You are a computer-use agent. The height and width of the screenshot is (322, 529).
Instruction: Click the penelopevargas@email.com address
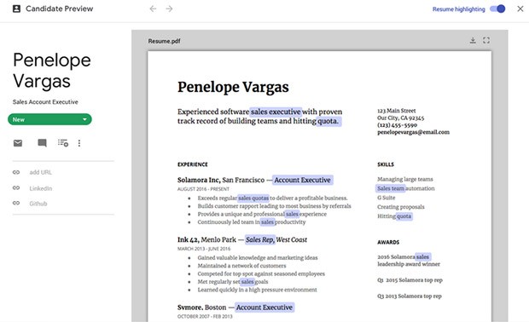tap(413, 132)
